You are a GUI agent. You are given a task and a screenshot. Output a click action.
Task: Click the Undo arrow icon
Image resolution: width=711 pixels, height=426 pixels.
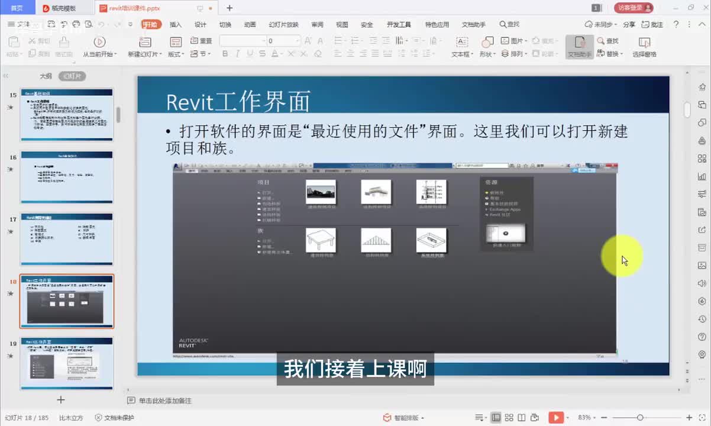102,24
